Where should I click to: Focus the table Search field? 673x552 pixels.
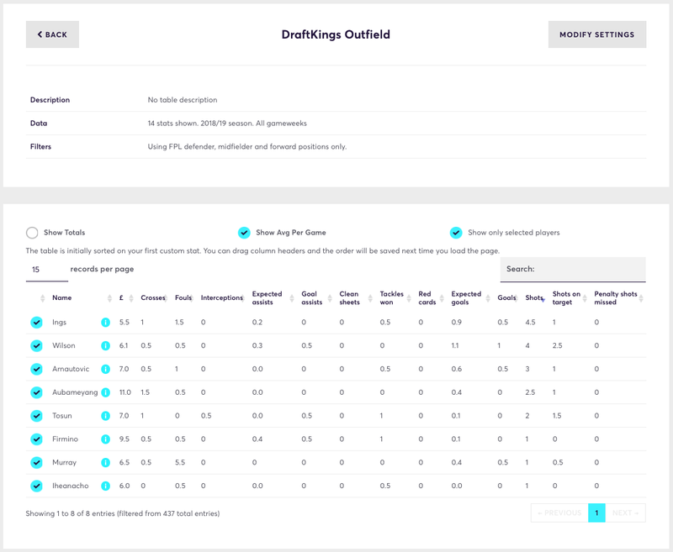tap(573, 270)
